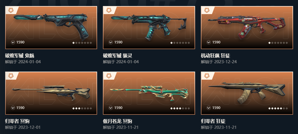Screen dimensions: 298x134
Task: Click level diamond indicators on 归零者 狂徒 card
Action: [x=278, y=108]
